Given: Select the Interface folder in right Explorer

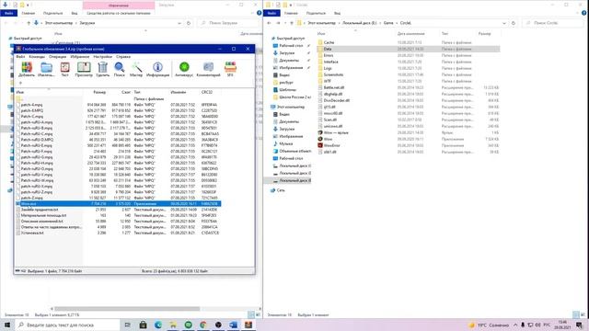Looking at the screenshot, I should (330, 62).
